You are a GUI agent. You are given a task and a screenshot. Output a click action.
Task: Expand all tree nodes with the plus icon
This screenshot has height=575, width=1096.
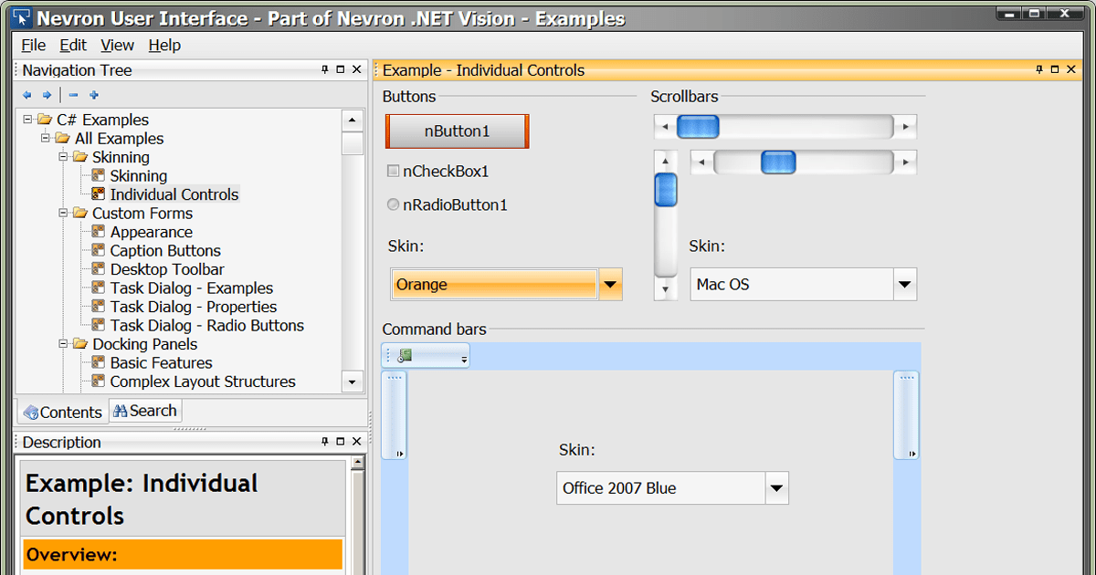coord(95,95)
